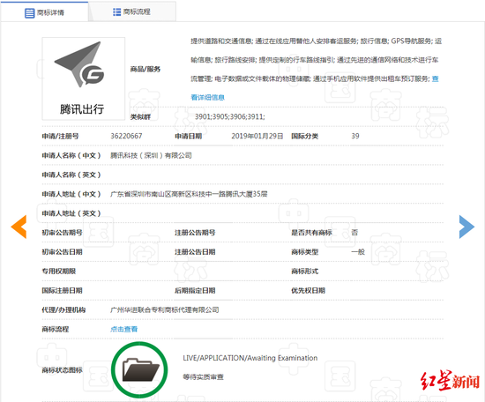Click the blue next arrow
The height and width of the screenshot is (402, 485).
(466, 227)
